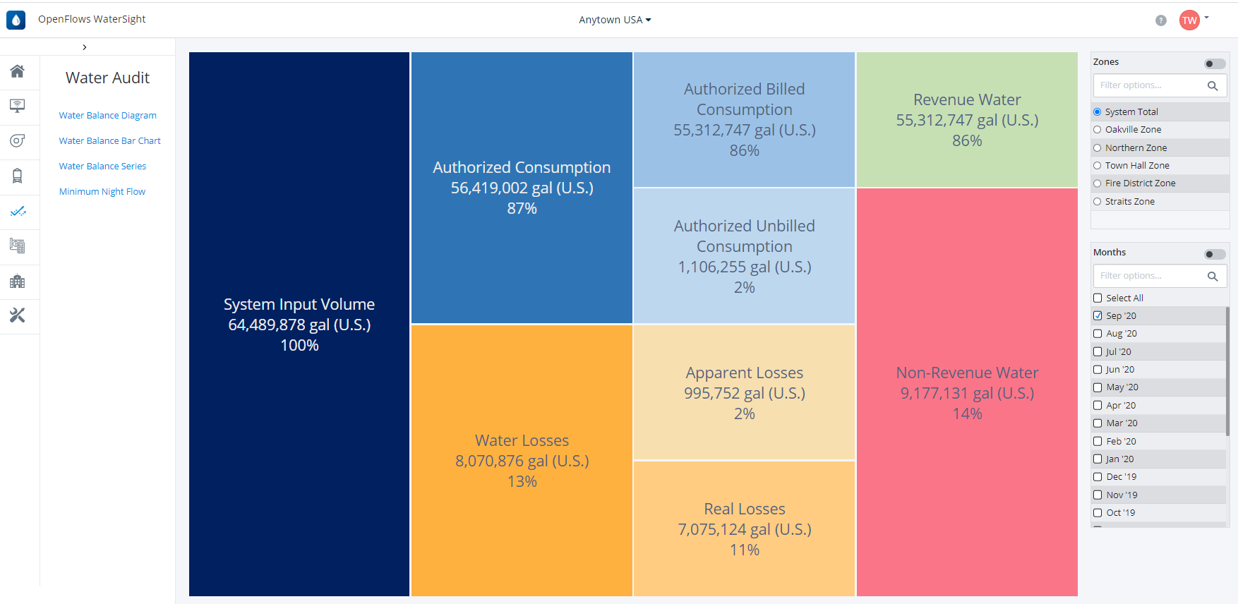1238x604 pixels.
Task: Open the Water Audit trend sidebar icon
Action: coord(18,211)
